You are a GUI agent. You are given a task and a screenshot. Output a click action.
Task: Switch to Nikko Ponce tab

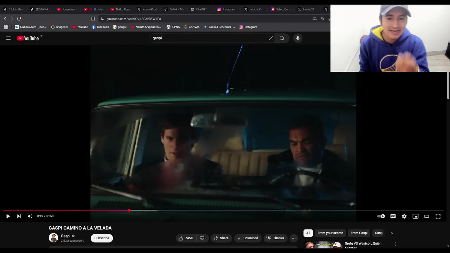pyautogui.click(x=121, y=9)
